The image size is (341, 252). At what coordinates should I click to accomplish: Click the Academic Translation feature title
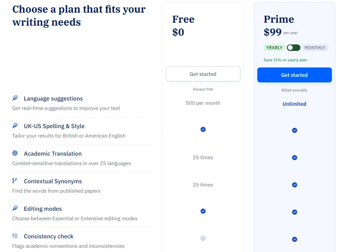pos(53,154)
